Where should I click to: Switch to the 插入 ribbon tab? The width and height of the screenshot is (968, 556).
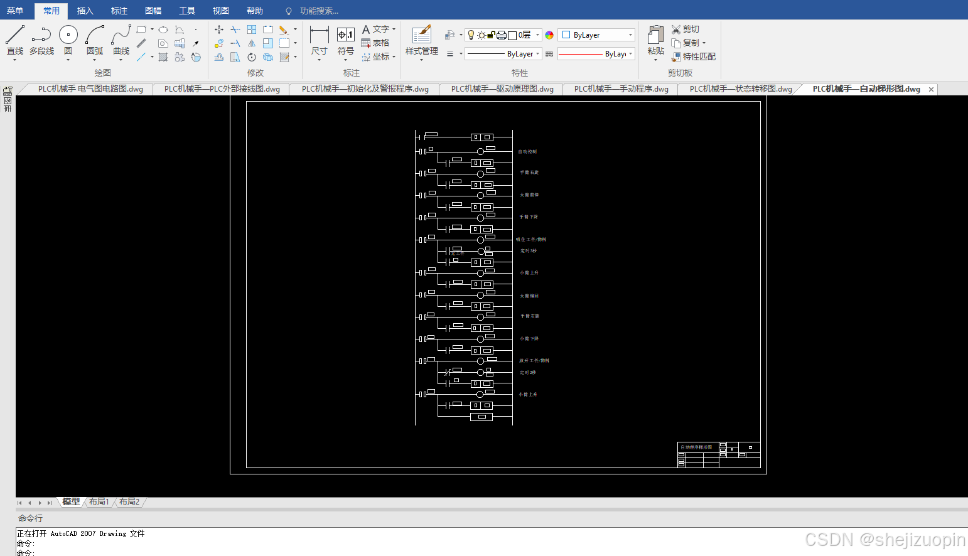tap(85, 11)
